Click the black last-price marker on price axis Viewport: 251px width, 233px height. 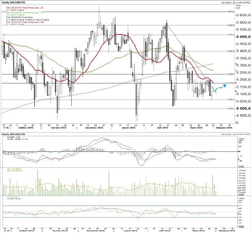coord(236,91)
